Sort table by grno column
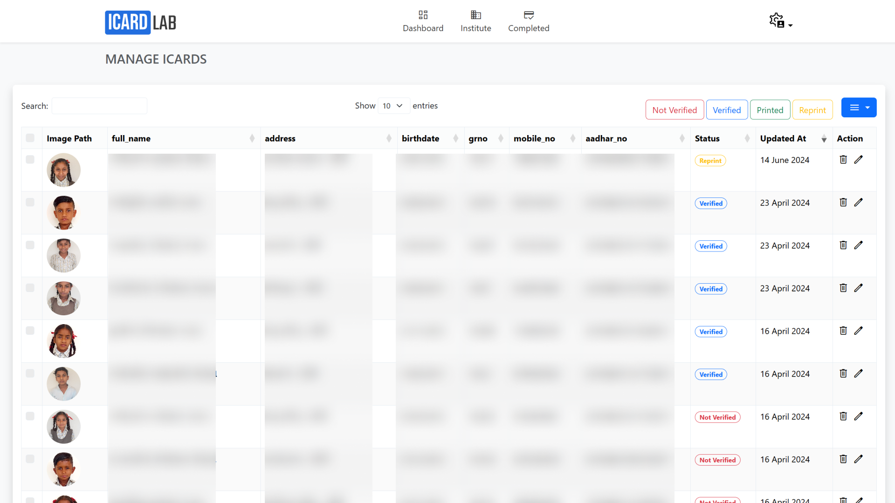The width and height of the screenshot is (895, 503). tap(486, 138)
